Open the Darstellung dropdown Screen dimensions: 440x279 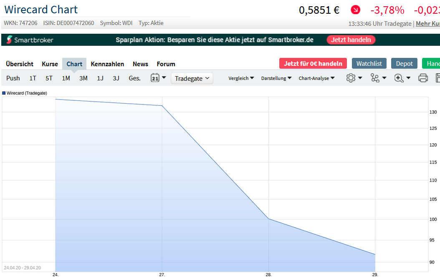point(276,78)
